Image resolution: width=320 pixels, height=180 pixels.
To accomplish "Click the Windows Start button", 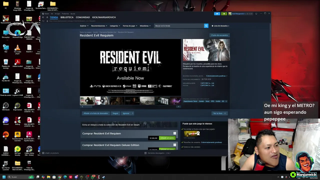I will click(4, 177).
